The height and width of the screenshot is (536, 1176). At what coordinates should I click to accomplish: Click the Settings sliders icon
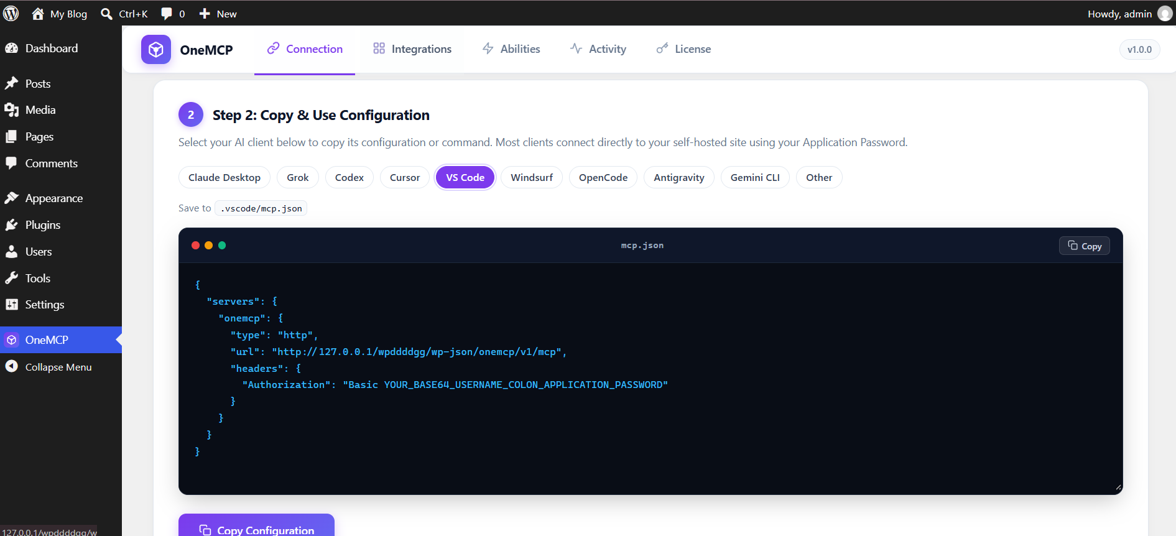click(x=12, y=304)
